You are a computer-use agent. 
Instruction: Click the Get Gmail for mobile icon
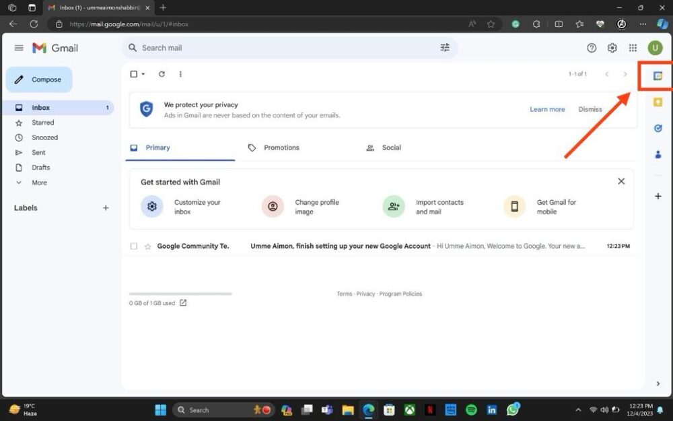(x=514, y=207)
